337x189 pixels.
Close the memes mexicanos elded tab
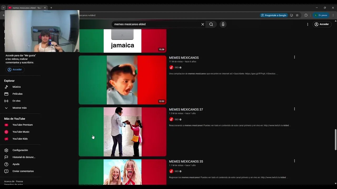[x=45, y=8]
